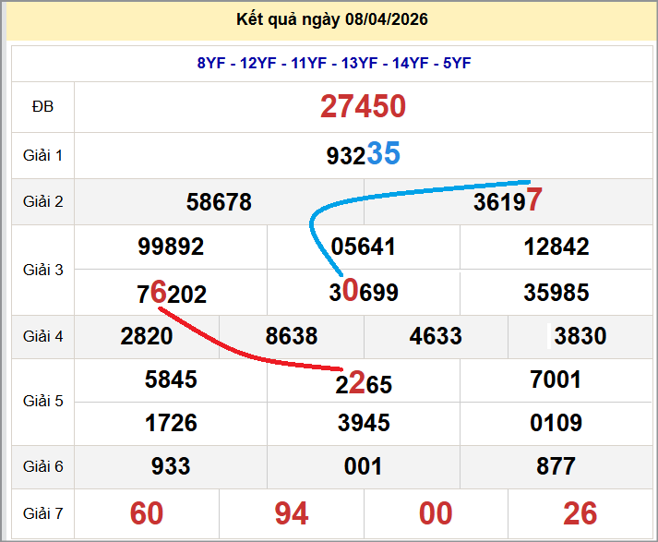This screenshot has width=658, height=542.
Task: Select second prize number 36197
Action: [x=508, y=201]
